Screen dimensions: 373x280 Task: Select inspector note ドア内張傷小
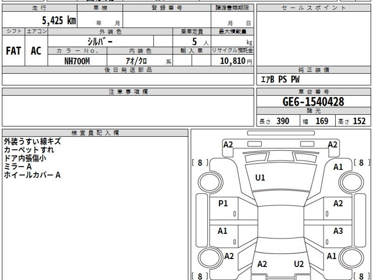25,158
